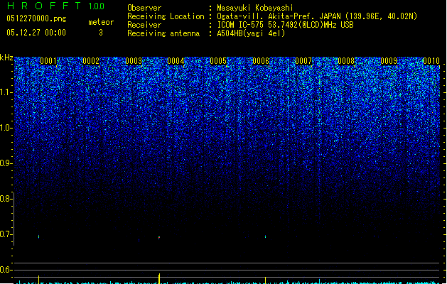
Task: Click the yellow power spike before marker 0004
Action: [x=159, y=278]
